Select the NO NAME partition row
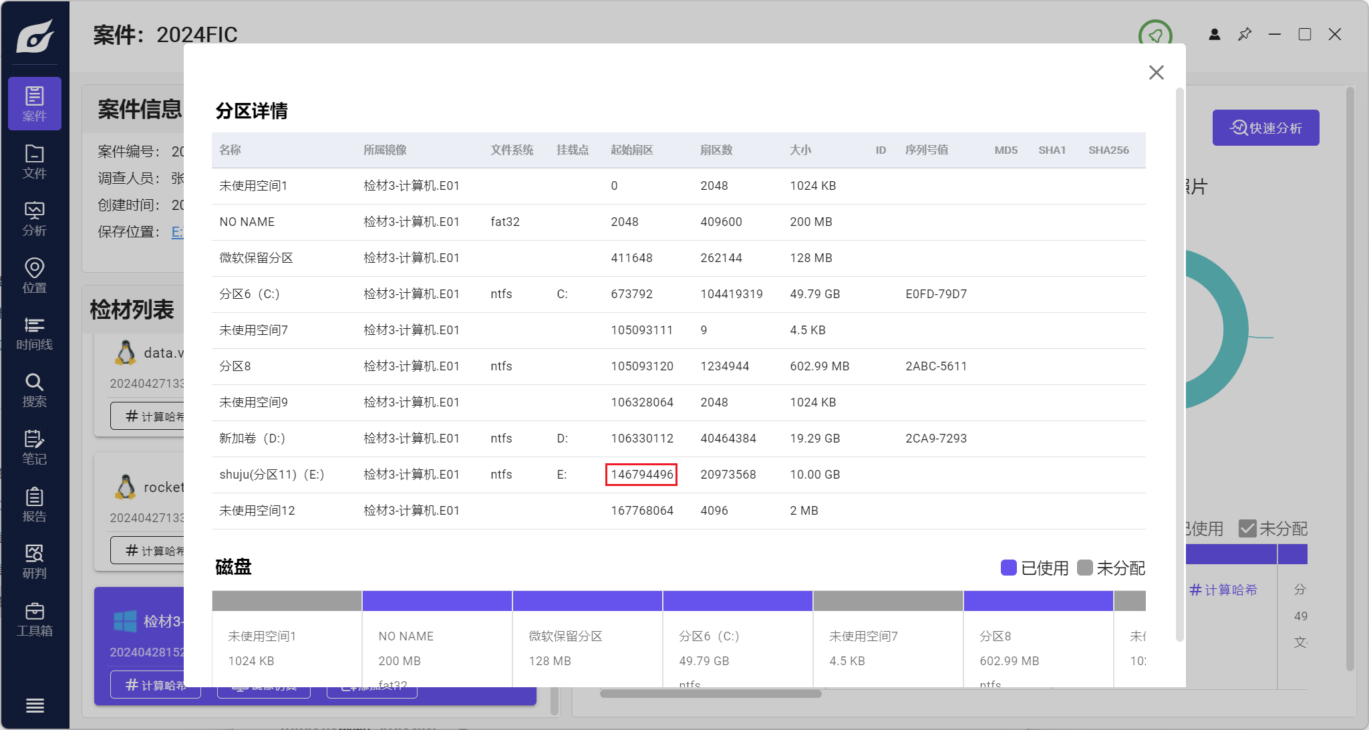 [678, 222]
